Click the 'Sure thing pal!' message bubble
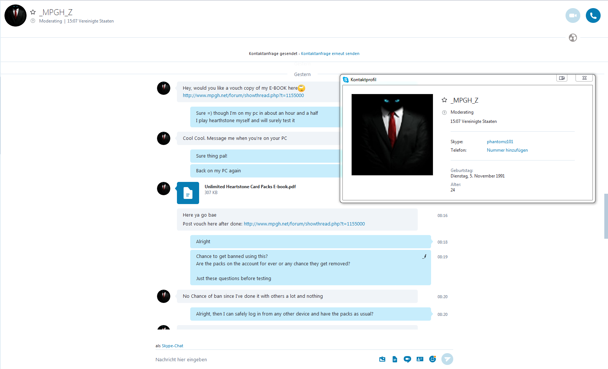Image resolution: width=608 pixels, height=369 pixels. point(265,156)
